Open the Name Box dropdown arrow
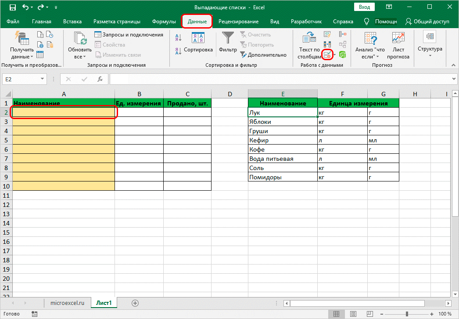 (43, 79)
